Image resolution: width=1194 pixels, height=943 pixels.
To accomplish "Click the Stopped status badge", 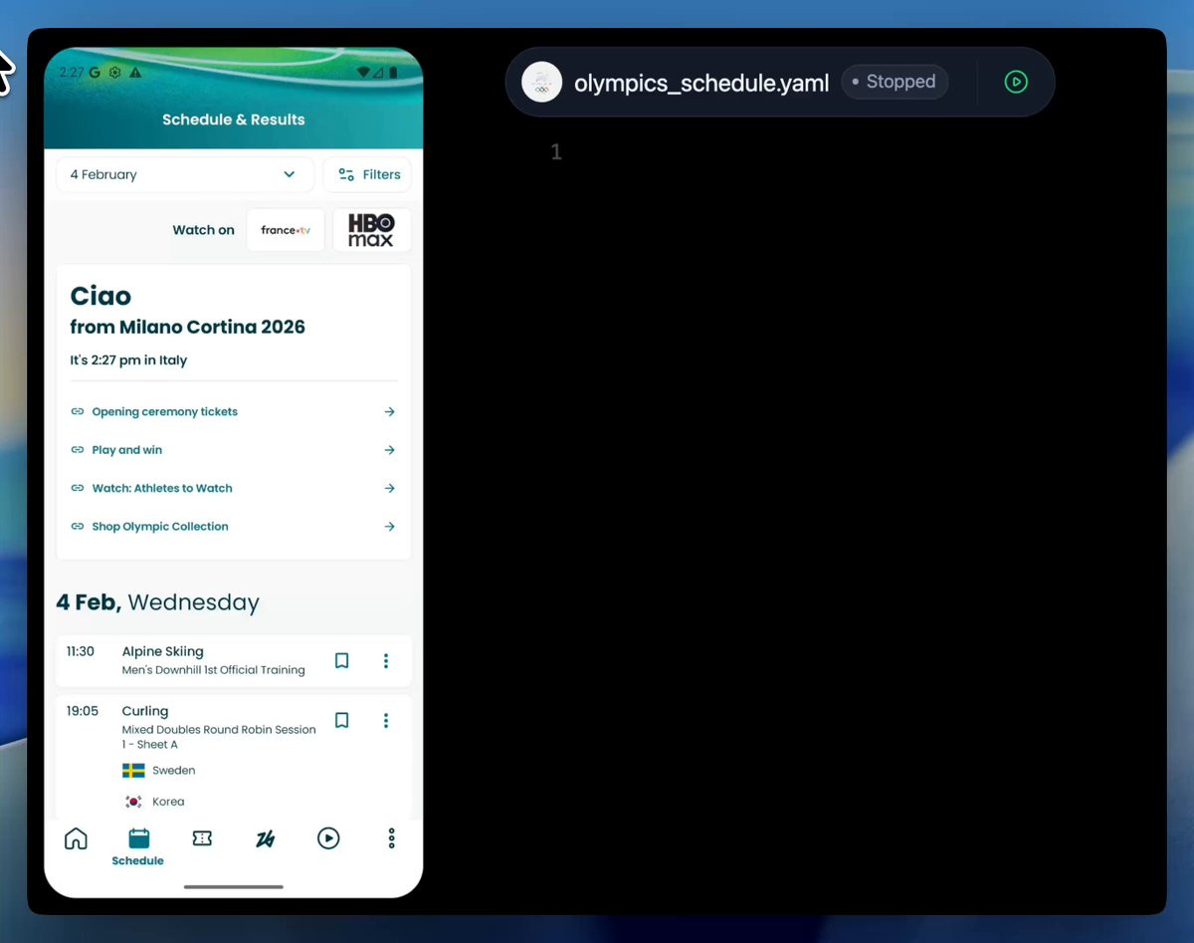I will [895, 82].
